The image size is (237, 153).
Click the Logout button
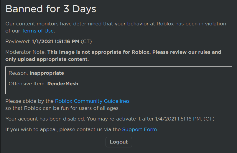pos(119,142)
